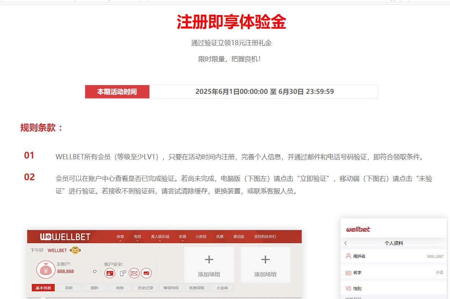This screenshot has width=450, height=299.
Task: Click the ID card icon beside 名字
Action: (x=348, y=273)
